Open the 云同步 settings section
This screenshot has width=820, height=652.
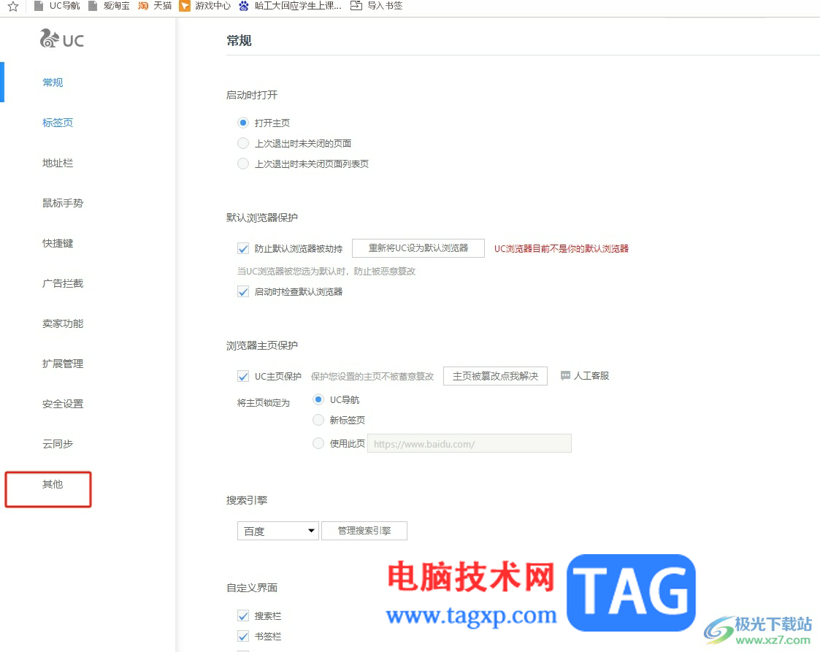[x=58, y=444]
